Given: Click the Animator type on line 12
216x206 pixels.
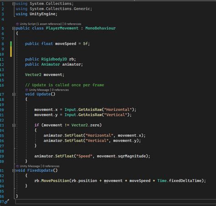Looking at the screenshot, I should pos(51,65).
